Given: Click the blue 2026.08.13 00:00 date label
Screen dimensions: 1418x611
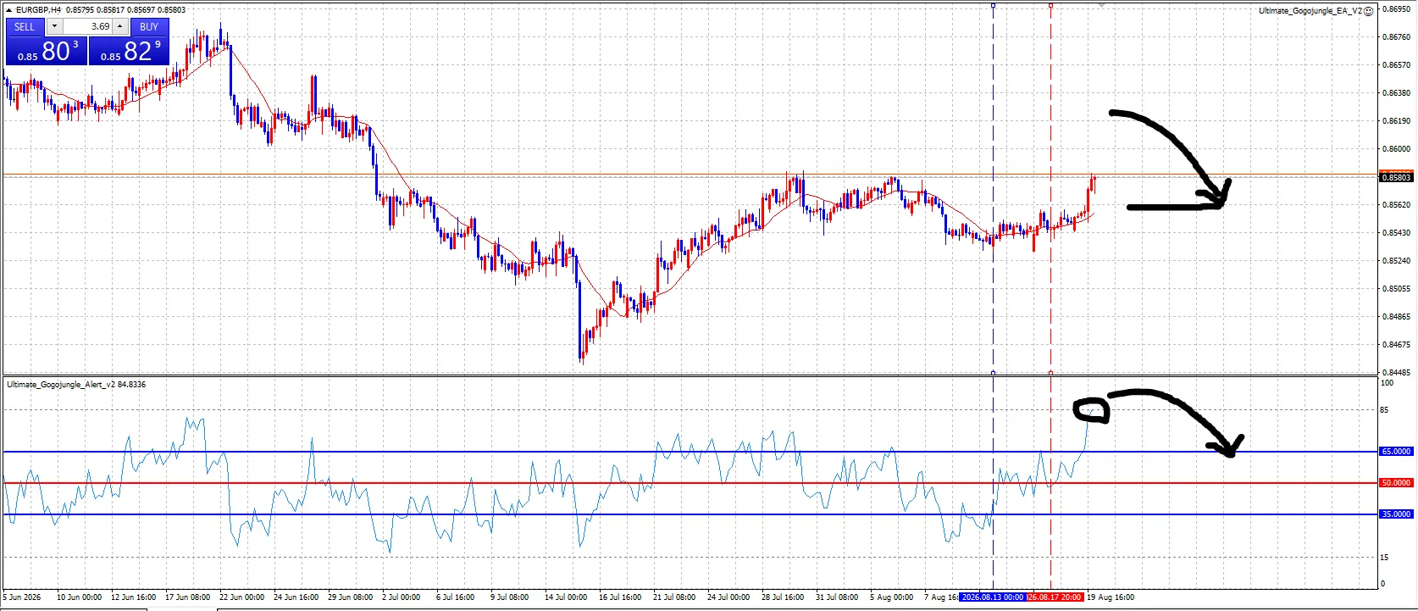Looking at the screenshot, I should pyautogui.click(x=993, y=597).
